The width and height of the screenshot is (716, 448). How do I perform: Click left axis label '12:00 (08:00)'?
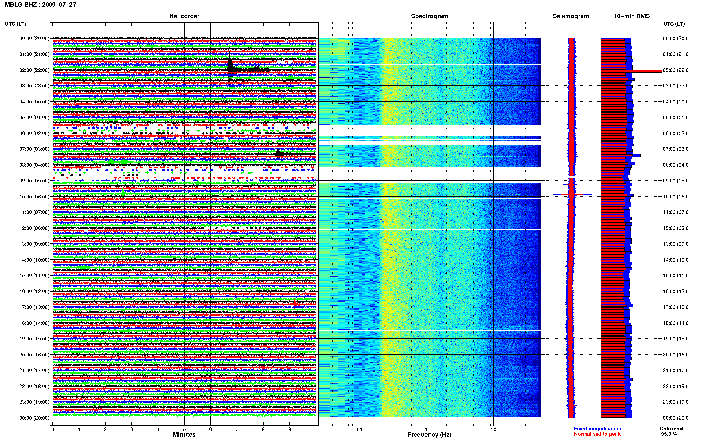pos(34,228)
